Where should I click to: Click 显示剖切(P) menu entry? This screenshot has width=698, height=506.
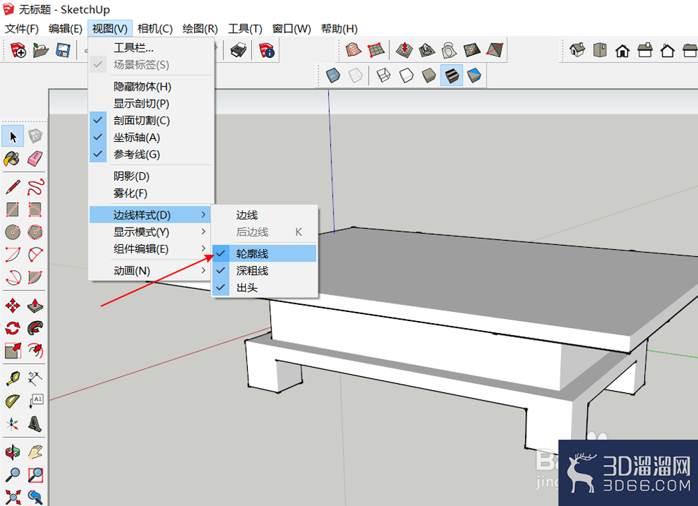point(151,103)
